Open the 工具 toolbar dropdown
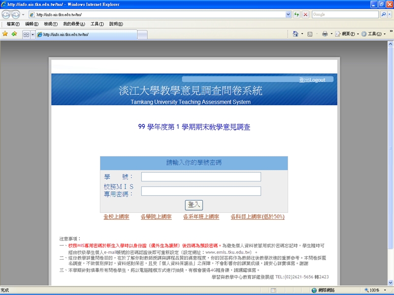Screen dimensions: 394x295 (371, 34)
